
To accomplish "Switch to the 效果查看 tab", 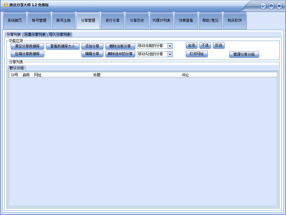I will click(186, 21).
